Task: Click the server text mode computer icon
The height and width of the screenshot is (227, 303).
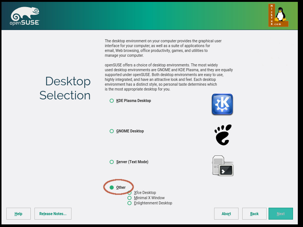Action: point(223,165)
